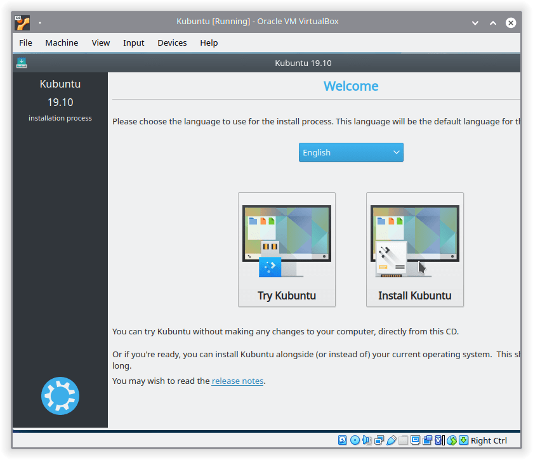The height and width of the screenshot is (460, 533).
Task: Click the display status icon
Action: point(415,440)
